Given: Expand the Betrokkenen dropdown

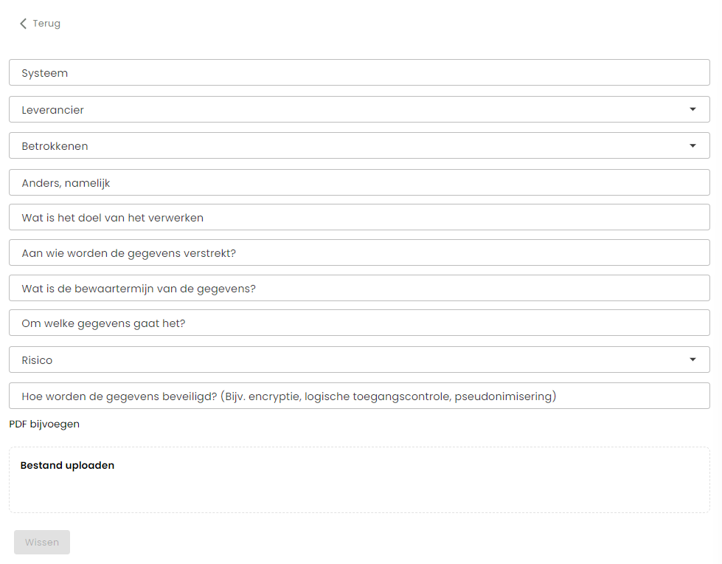Looking at the screenshot, I should click(359, 145).
